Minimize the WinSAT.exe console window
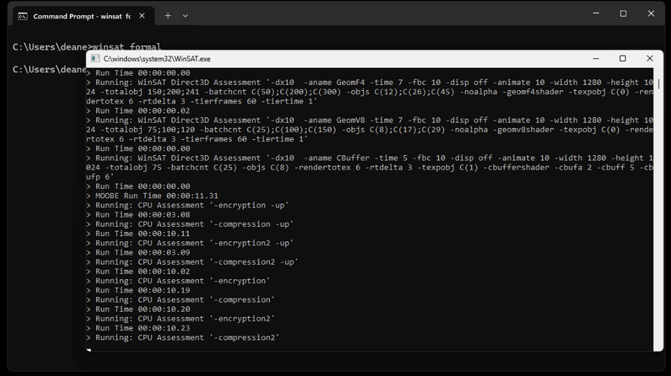This screenshot has width=671, height=376. coord(596,59)
